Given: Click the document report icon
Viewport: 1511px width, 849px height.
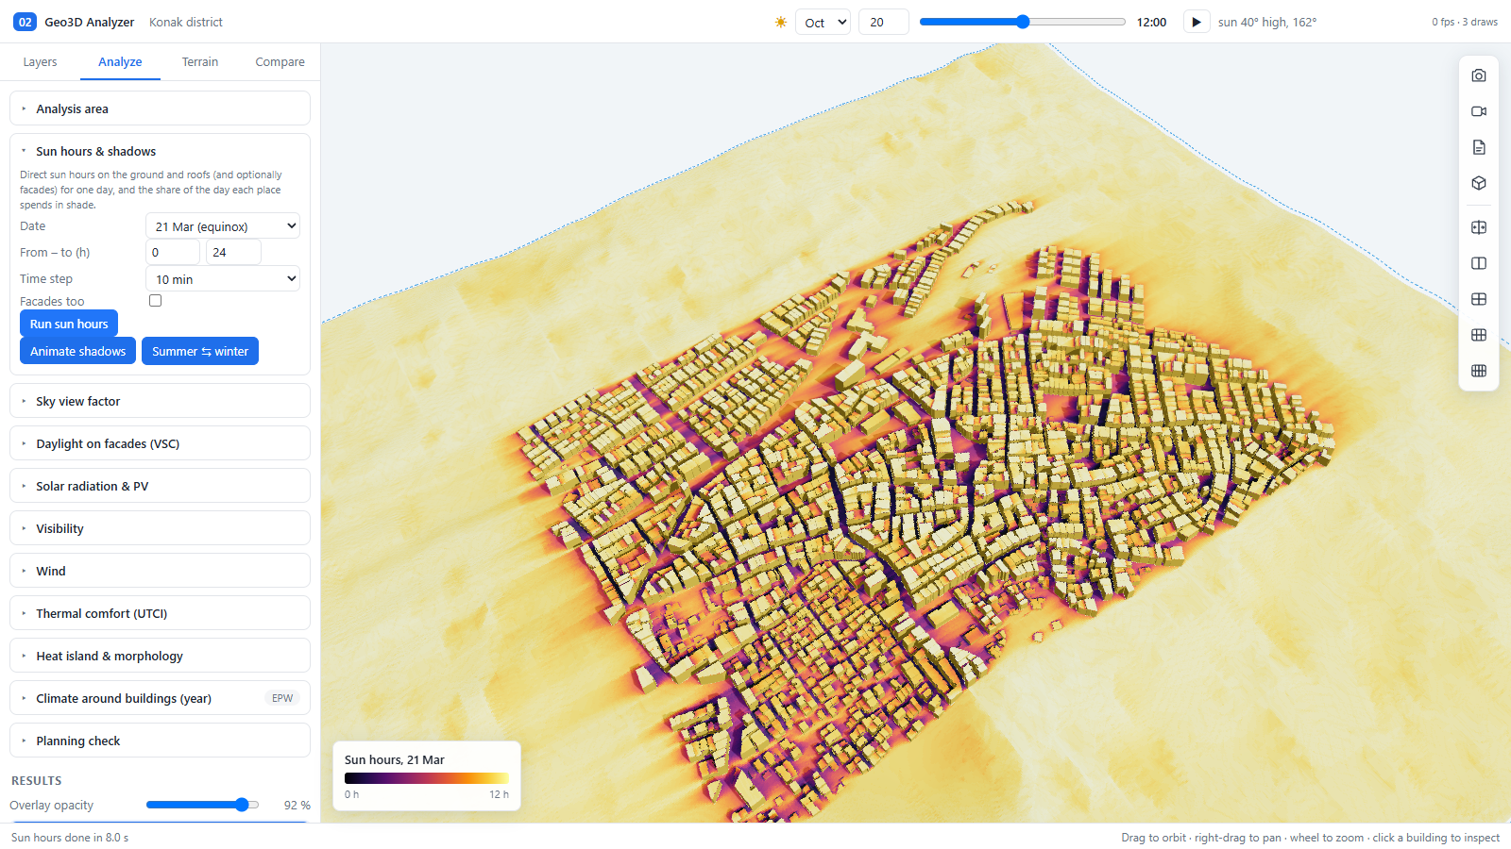Looking at the screenshot, I should point(1479,147).
